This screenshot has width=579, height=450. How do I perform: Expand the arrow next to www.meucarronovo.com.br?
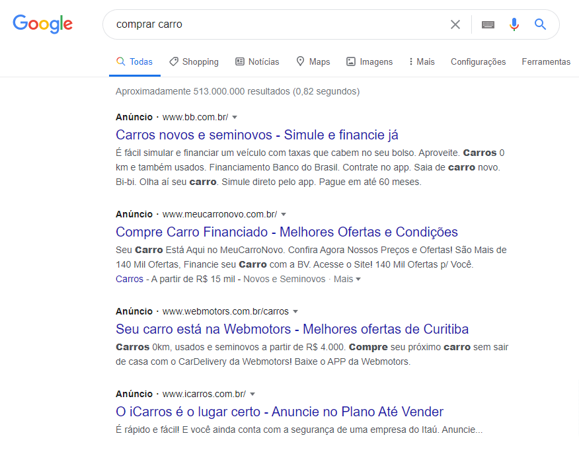pos(284,214)
